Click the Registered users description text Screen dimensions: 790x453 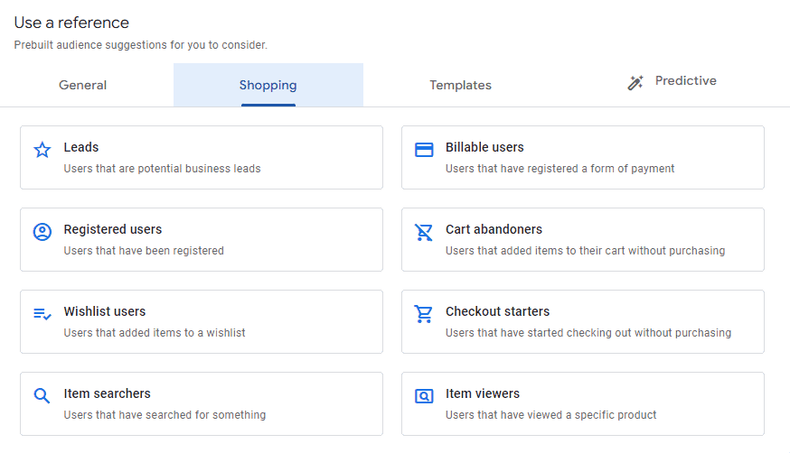[144, 251]
